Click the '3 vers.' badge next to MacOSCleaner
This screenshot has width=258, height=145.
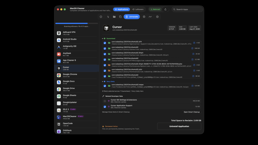click(80, 116)
